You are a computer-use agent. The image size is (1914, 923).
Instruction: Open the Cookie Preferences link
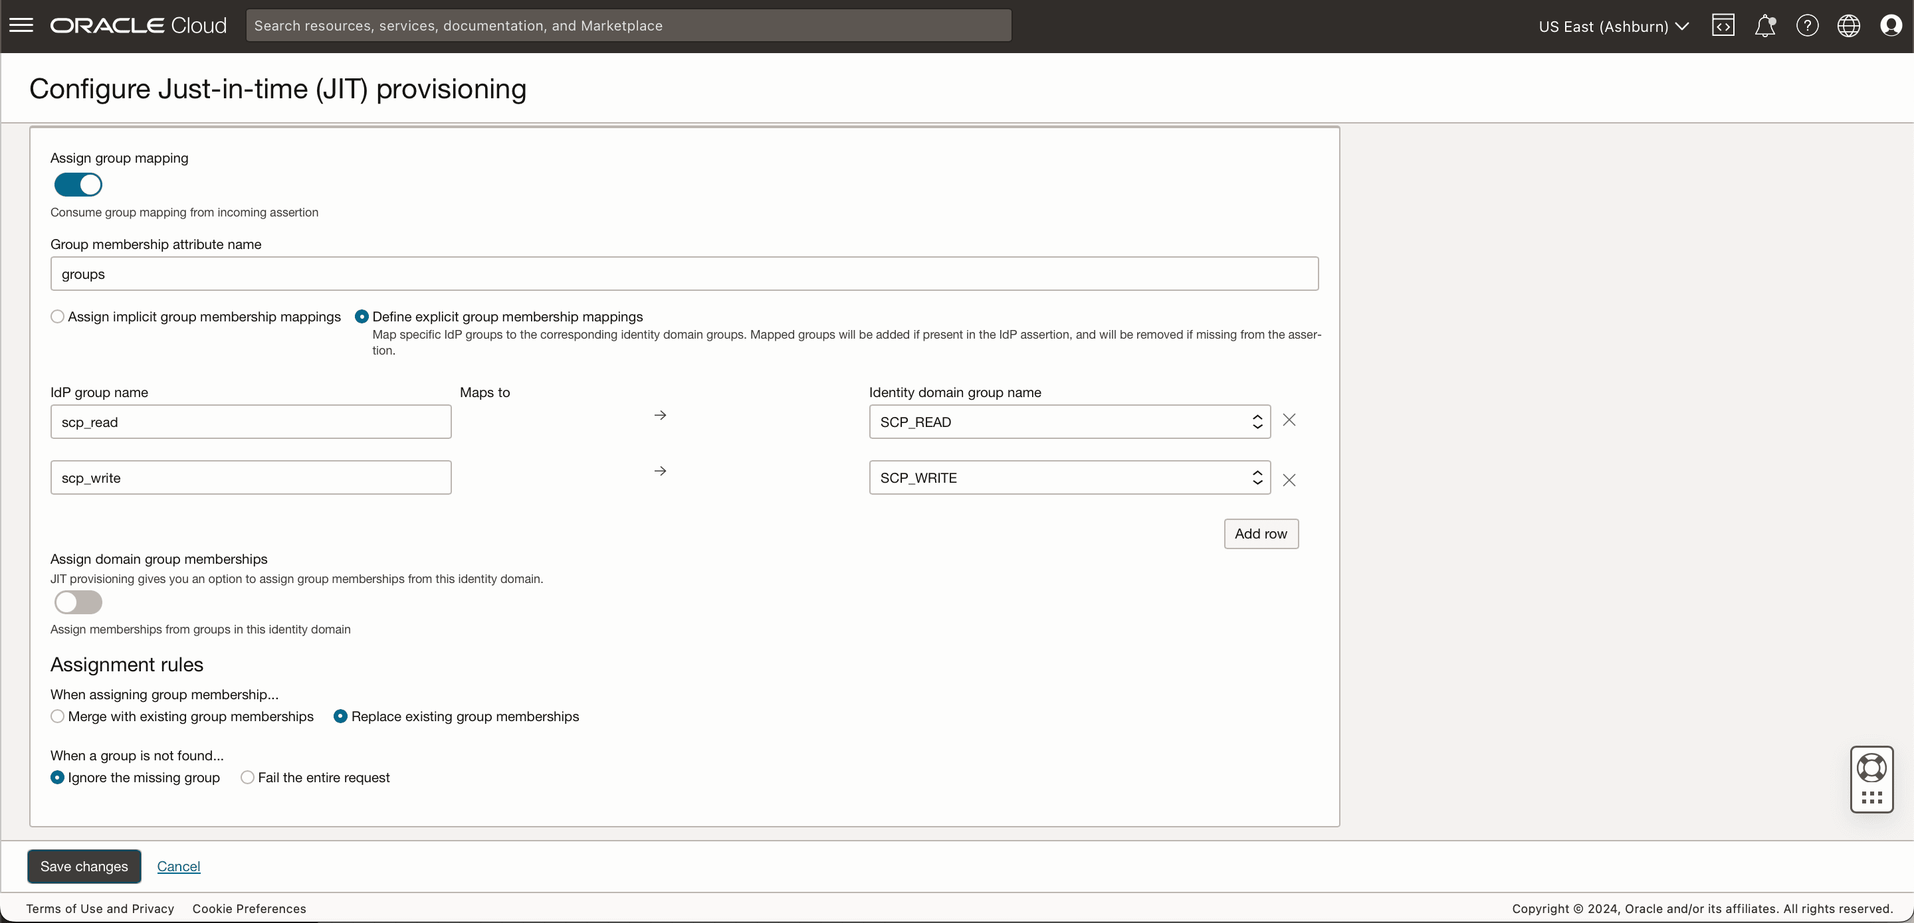(249, 908)
